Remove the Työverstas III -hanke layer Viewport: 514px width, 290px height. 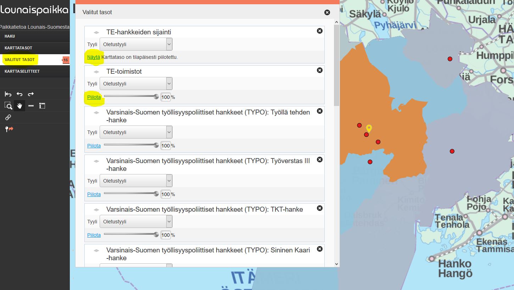click(x=319, y=160)
